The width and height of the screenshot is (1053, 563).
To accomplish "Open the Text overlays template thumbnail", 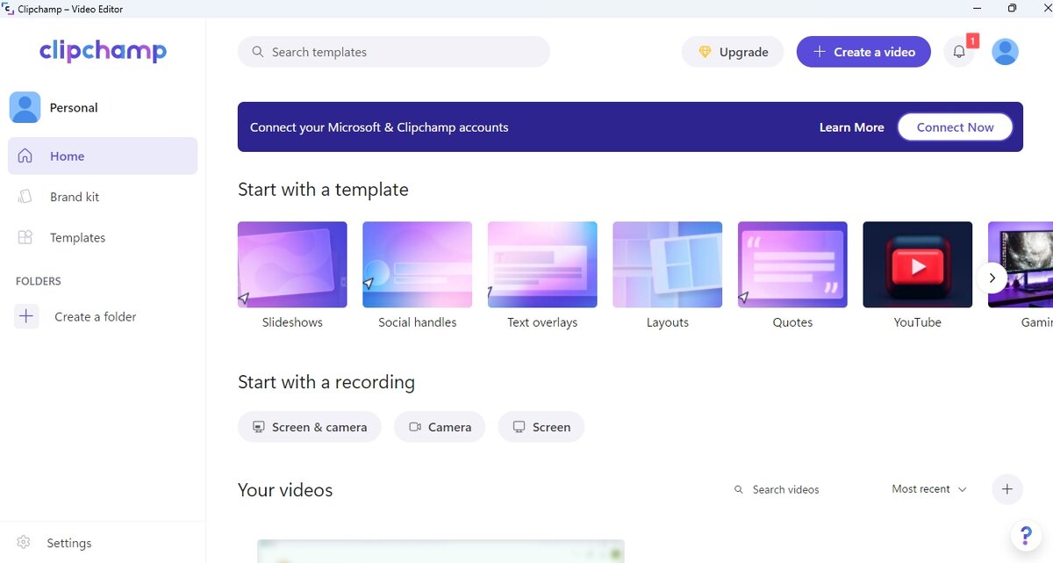I will click(x=542, y=264).
